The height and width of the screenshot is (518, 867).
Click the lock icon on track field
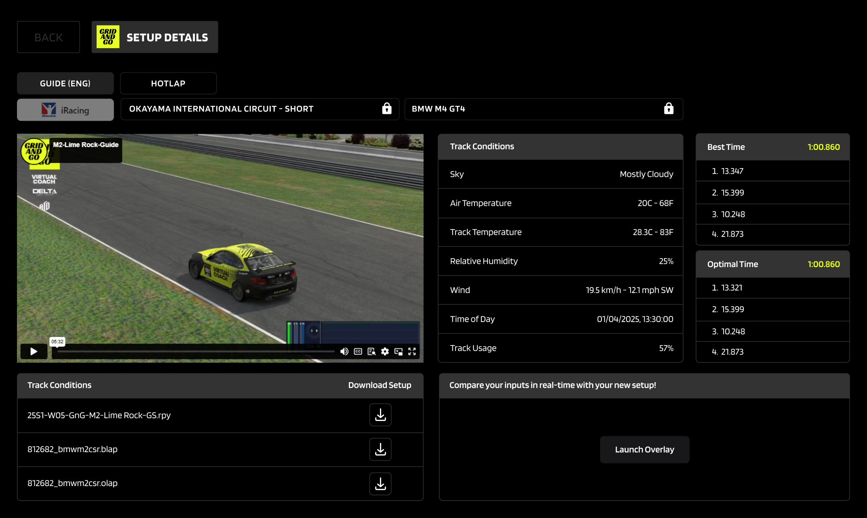[387, 109]
